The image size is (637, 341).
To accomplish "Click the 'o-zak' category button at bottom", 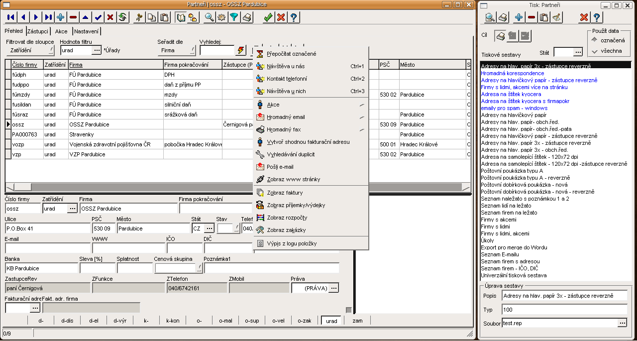I will pyautogui.click(x=304, y=321).
